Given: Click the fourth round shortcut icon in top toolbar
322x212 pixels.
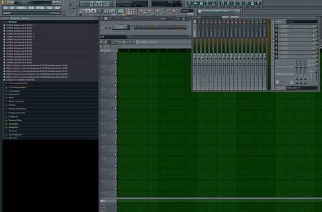Looking at the screenshot, I should tap(208, 3).
